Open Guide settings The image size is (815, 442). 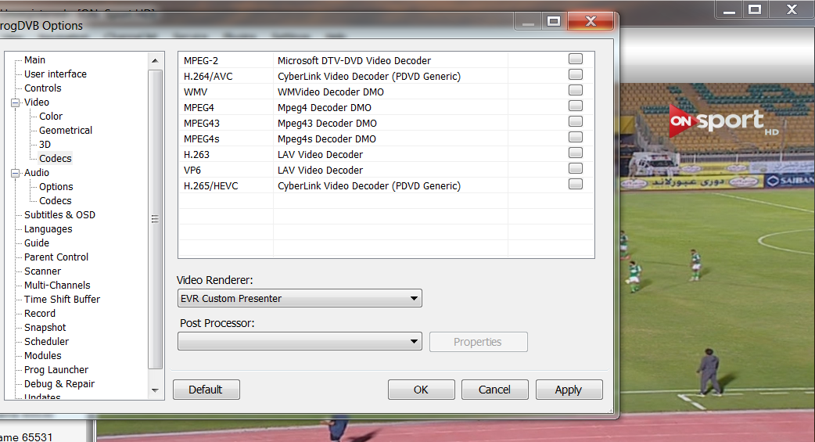37,243
